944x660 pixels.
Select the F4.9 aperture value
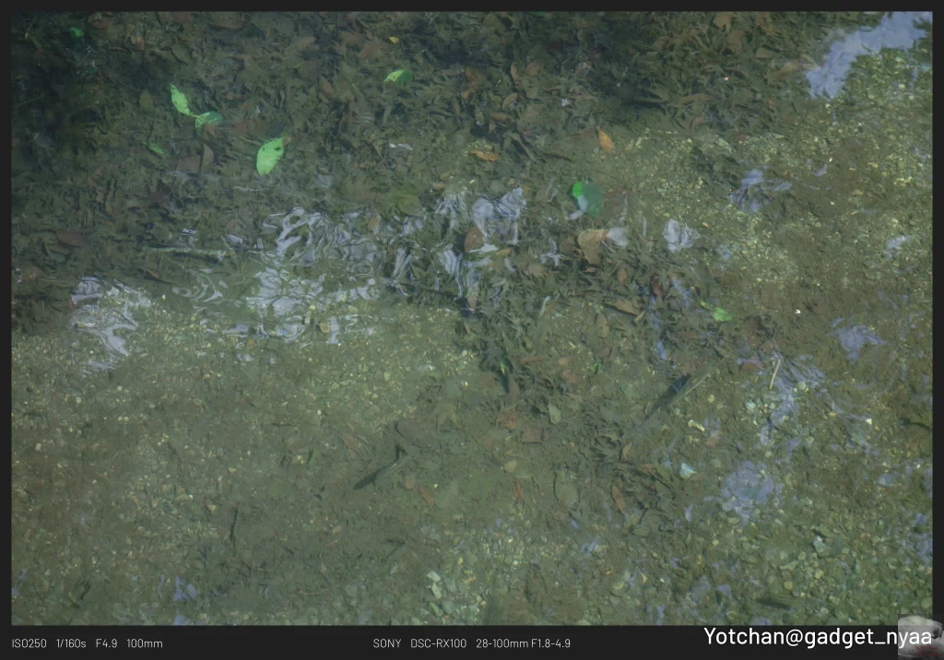click(106, 642)
